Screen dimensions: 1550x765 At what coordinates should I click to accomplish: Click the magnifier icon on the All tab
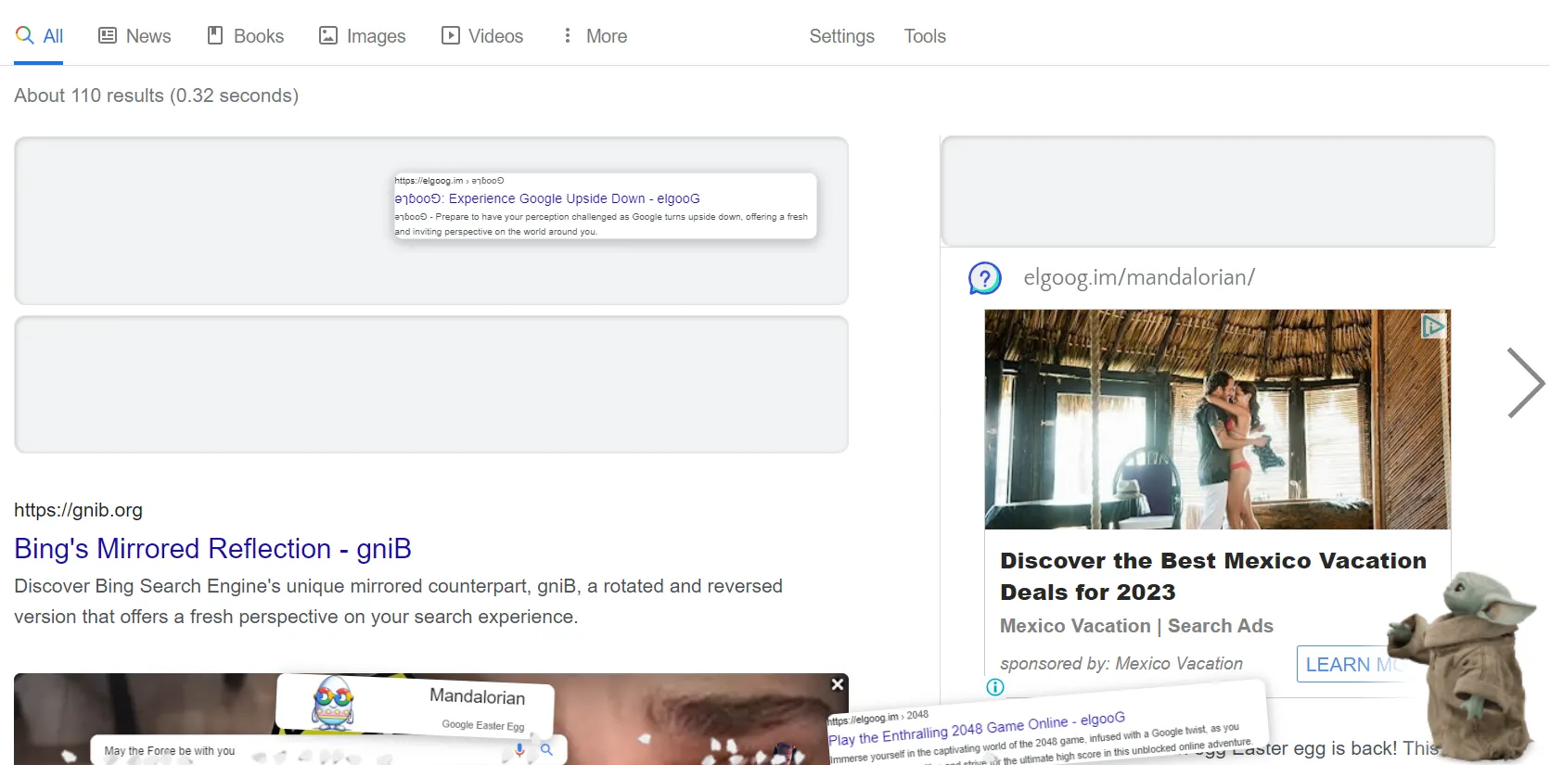(25, 35)
